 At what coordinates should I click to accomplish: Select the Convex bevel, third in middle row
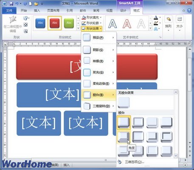tap(152, 137)
